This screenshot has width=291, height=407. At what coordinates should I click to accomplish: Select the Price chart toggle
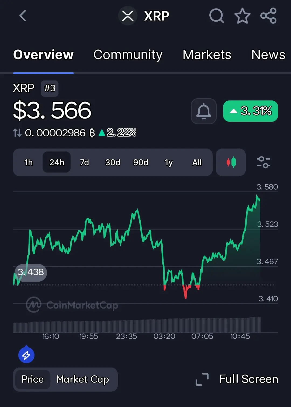coord(33,379)
